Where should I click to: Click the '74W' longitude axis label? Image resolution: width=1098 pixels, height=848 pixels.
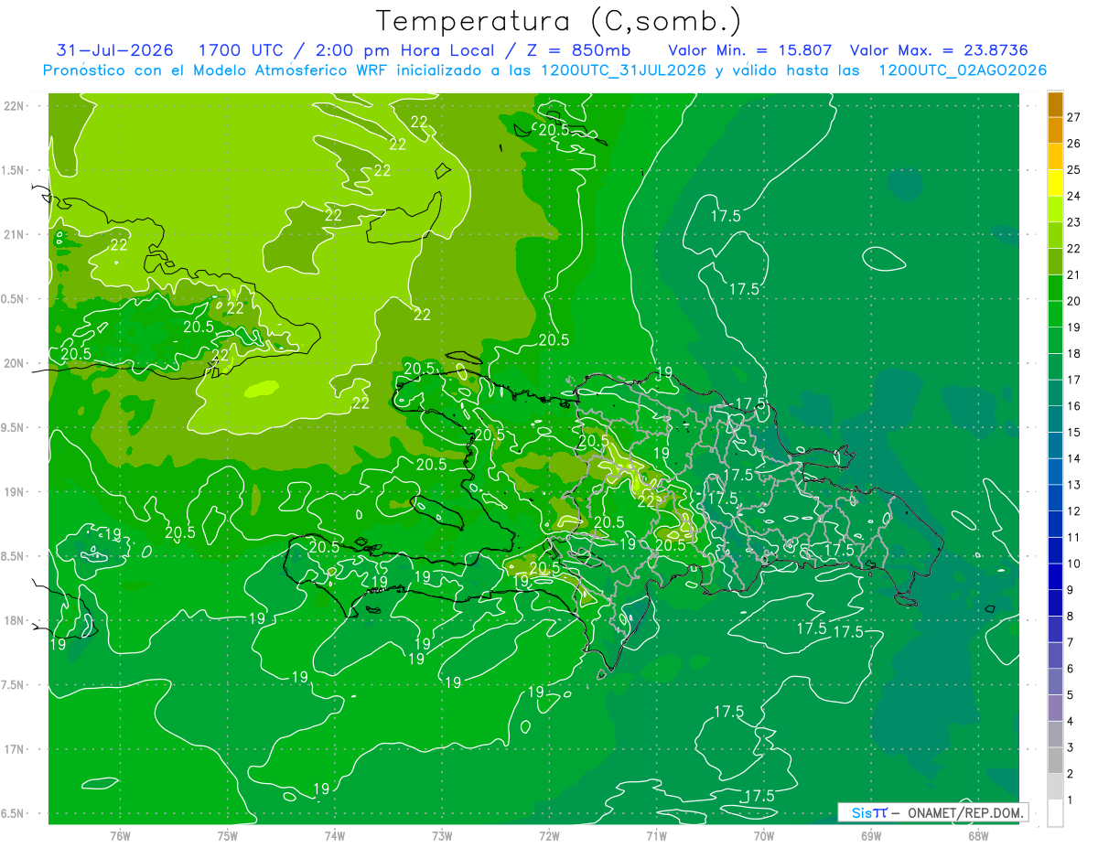[335, 836]
